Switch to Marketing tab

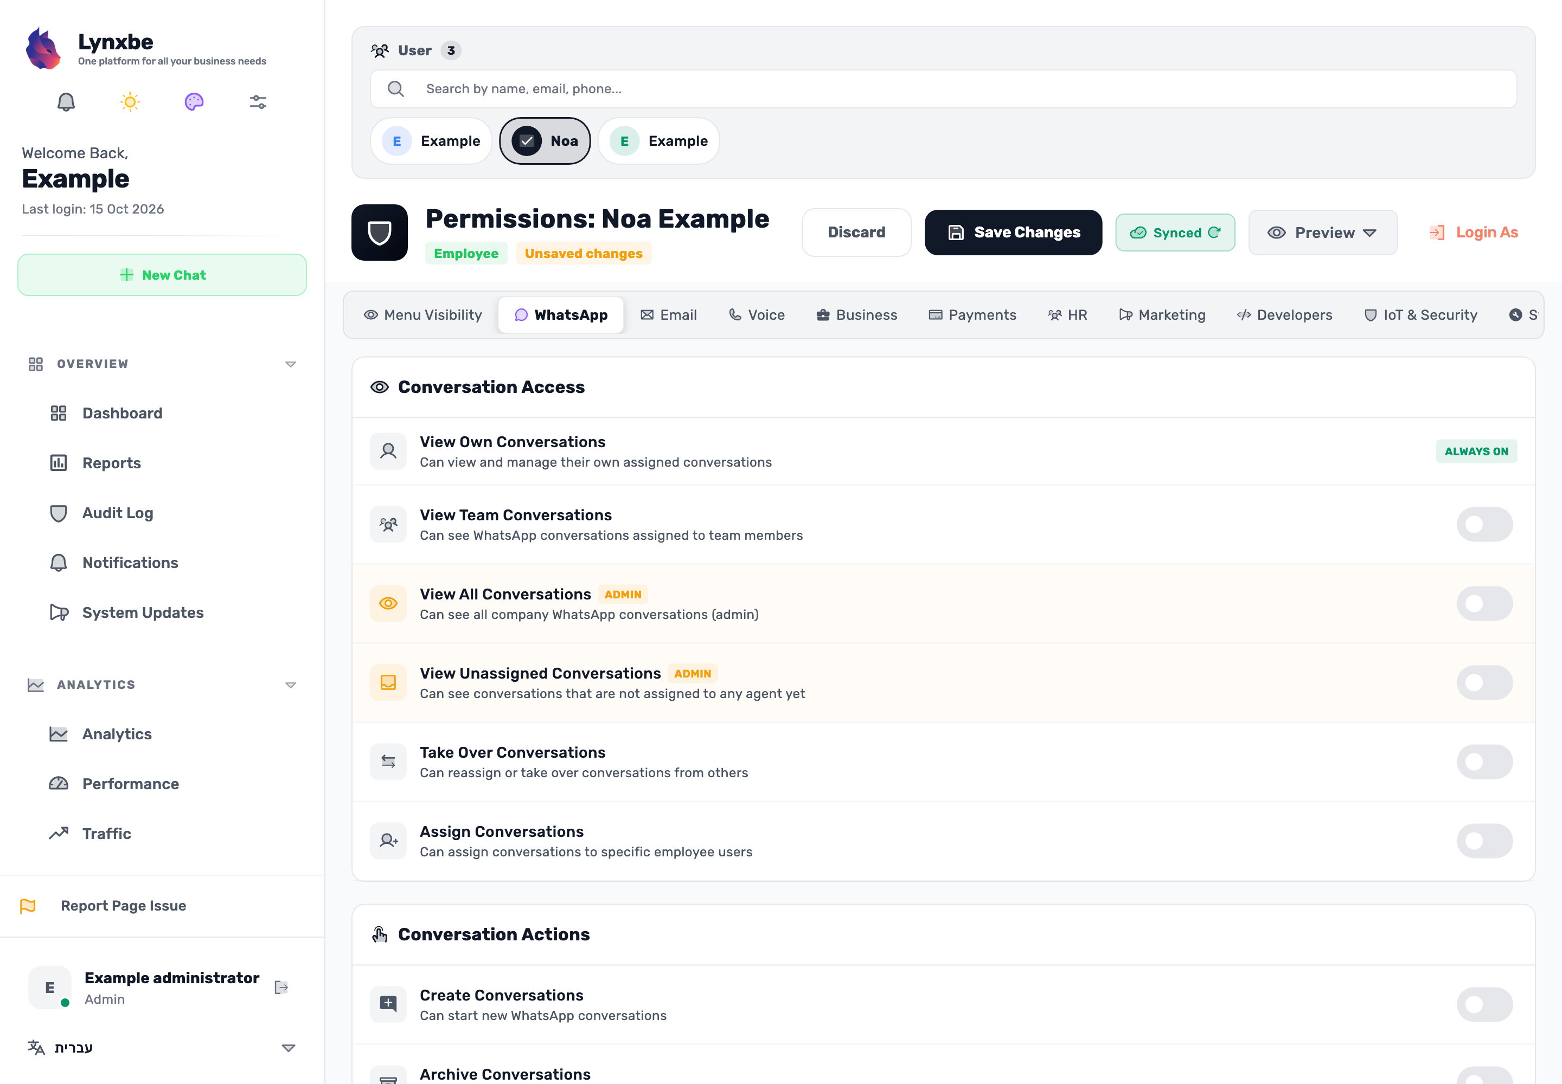(x=1162, y=315)
